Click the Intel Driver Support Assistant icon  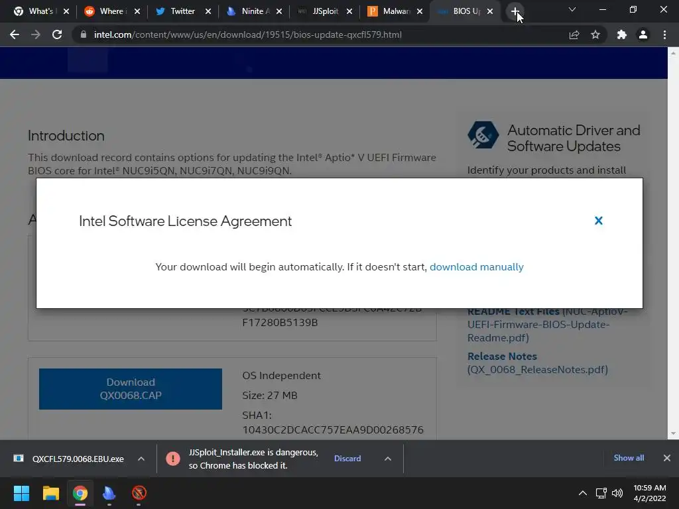click(x=483, y=135)
